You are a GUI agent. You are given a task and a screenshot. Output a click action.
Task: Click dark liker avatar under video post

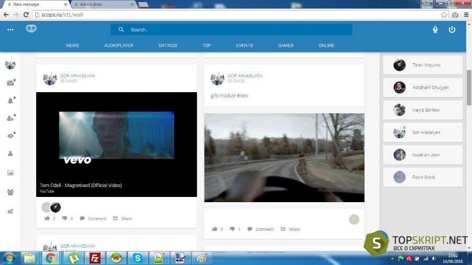click(56, 207)
